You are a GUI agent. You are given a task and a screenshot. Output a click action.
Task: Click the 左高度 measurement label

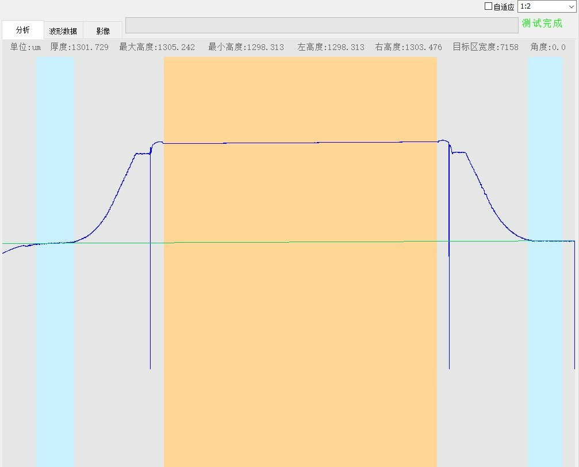[331, 47]
